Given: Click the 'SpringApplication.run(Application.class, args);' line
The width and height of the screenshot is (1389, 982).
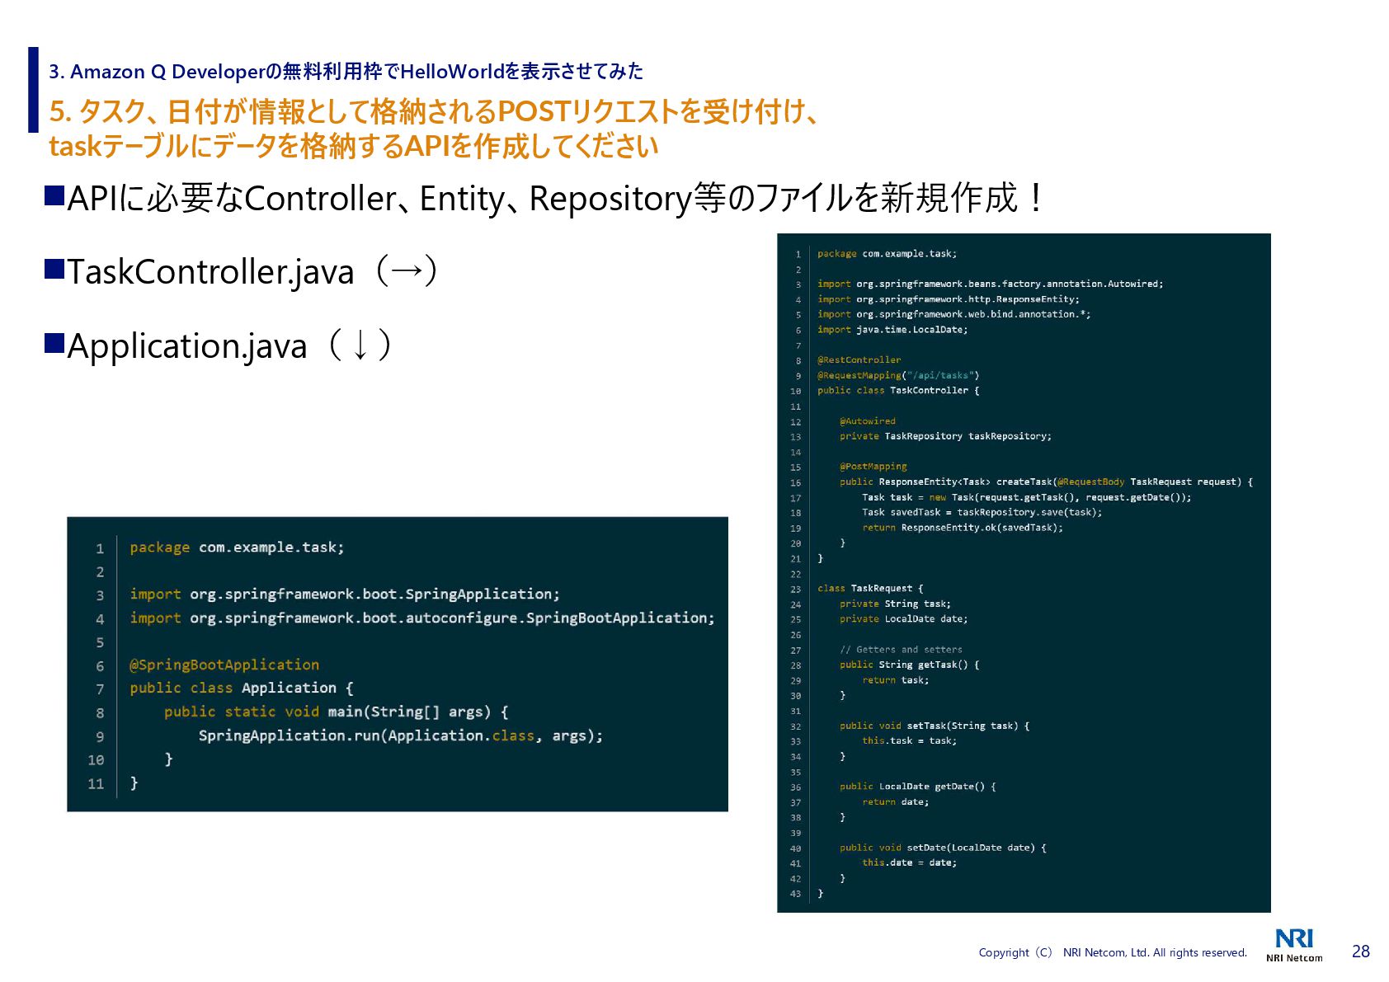Looking at the screenshot, I should click(401, 735).
